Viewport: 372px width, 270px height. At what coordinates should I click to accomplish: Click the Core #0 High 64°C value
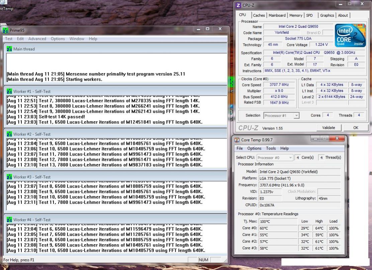pos(319,228)
